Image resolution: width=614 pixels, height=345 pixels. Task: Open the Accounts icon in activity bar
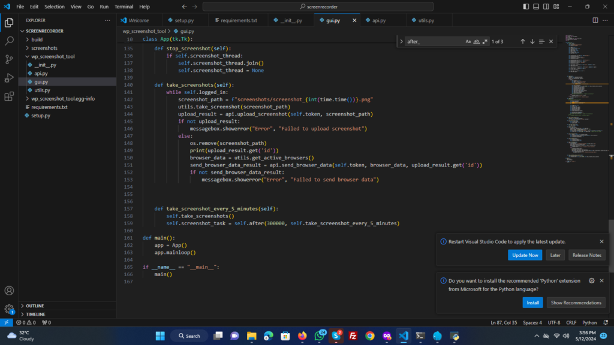pos(9,291)
